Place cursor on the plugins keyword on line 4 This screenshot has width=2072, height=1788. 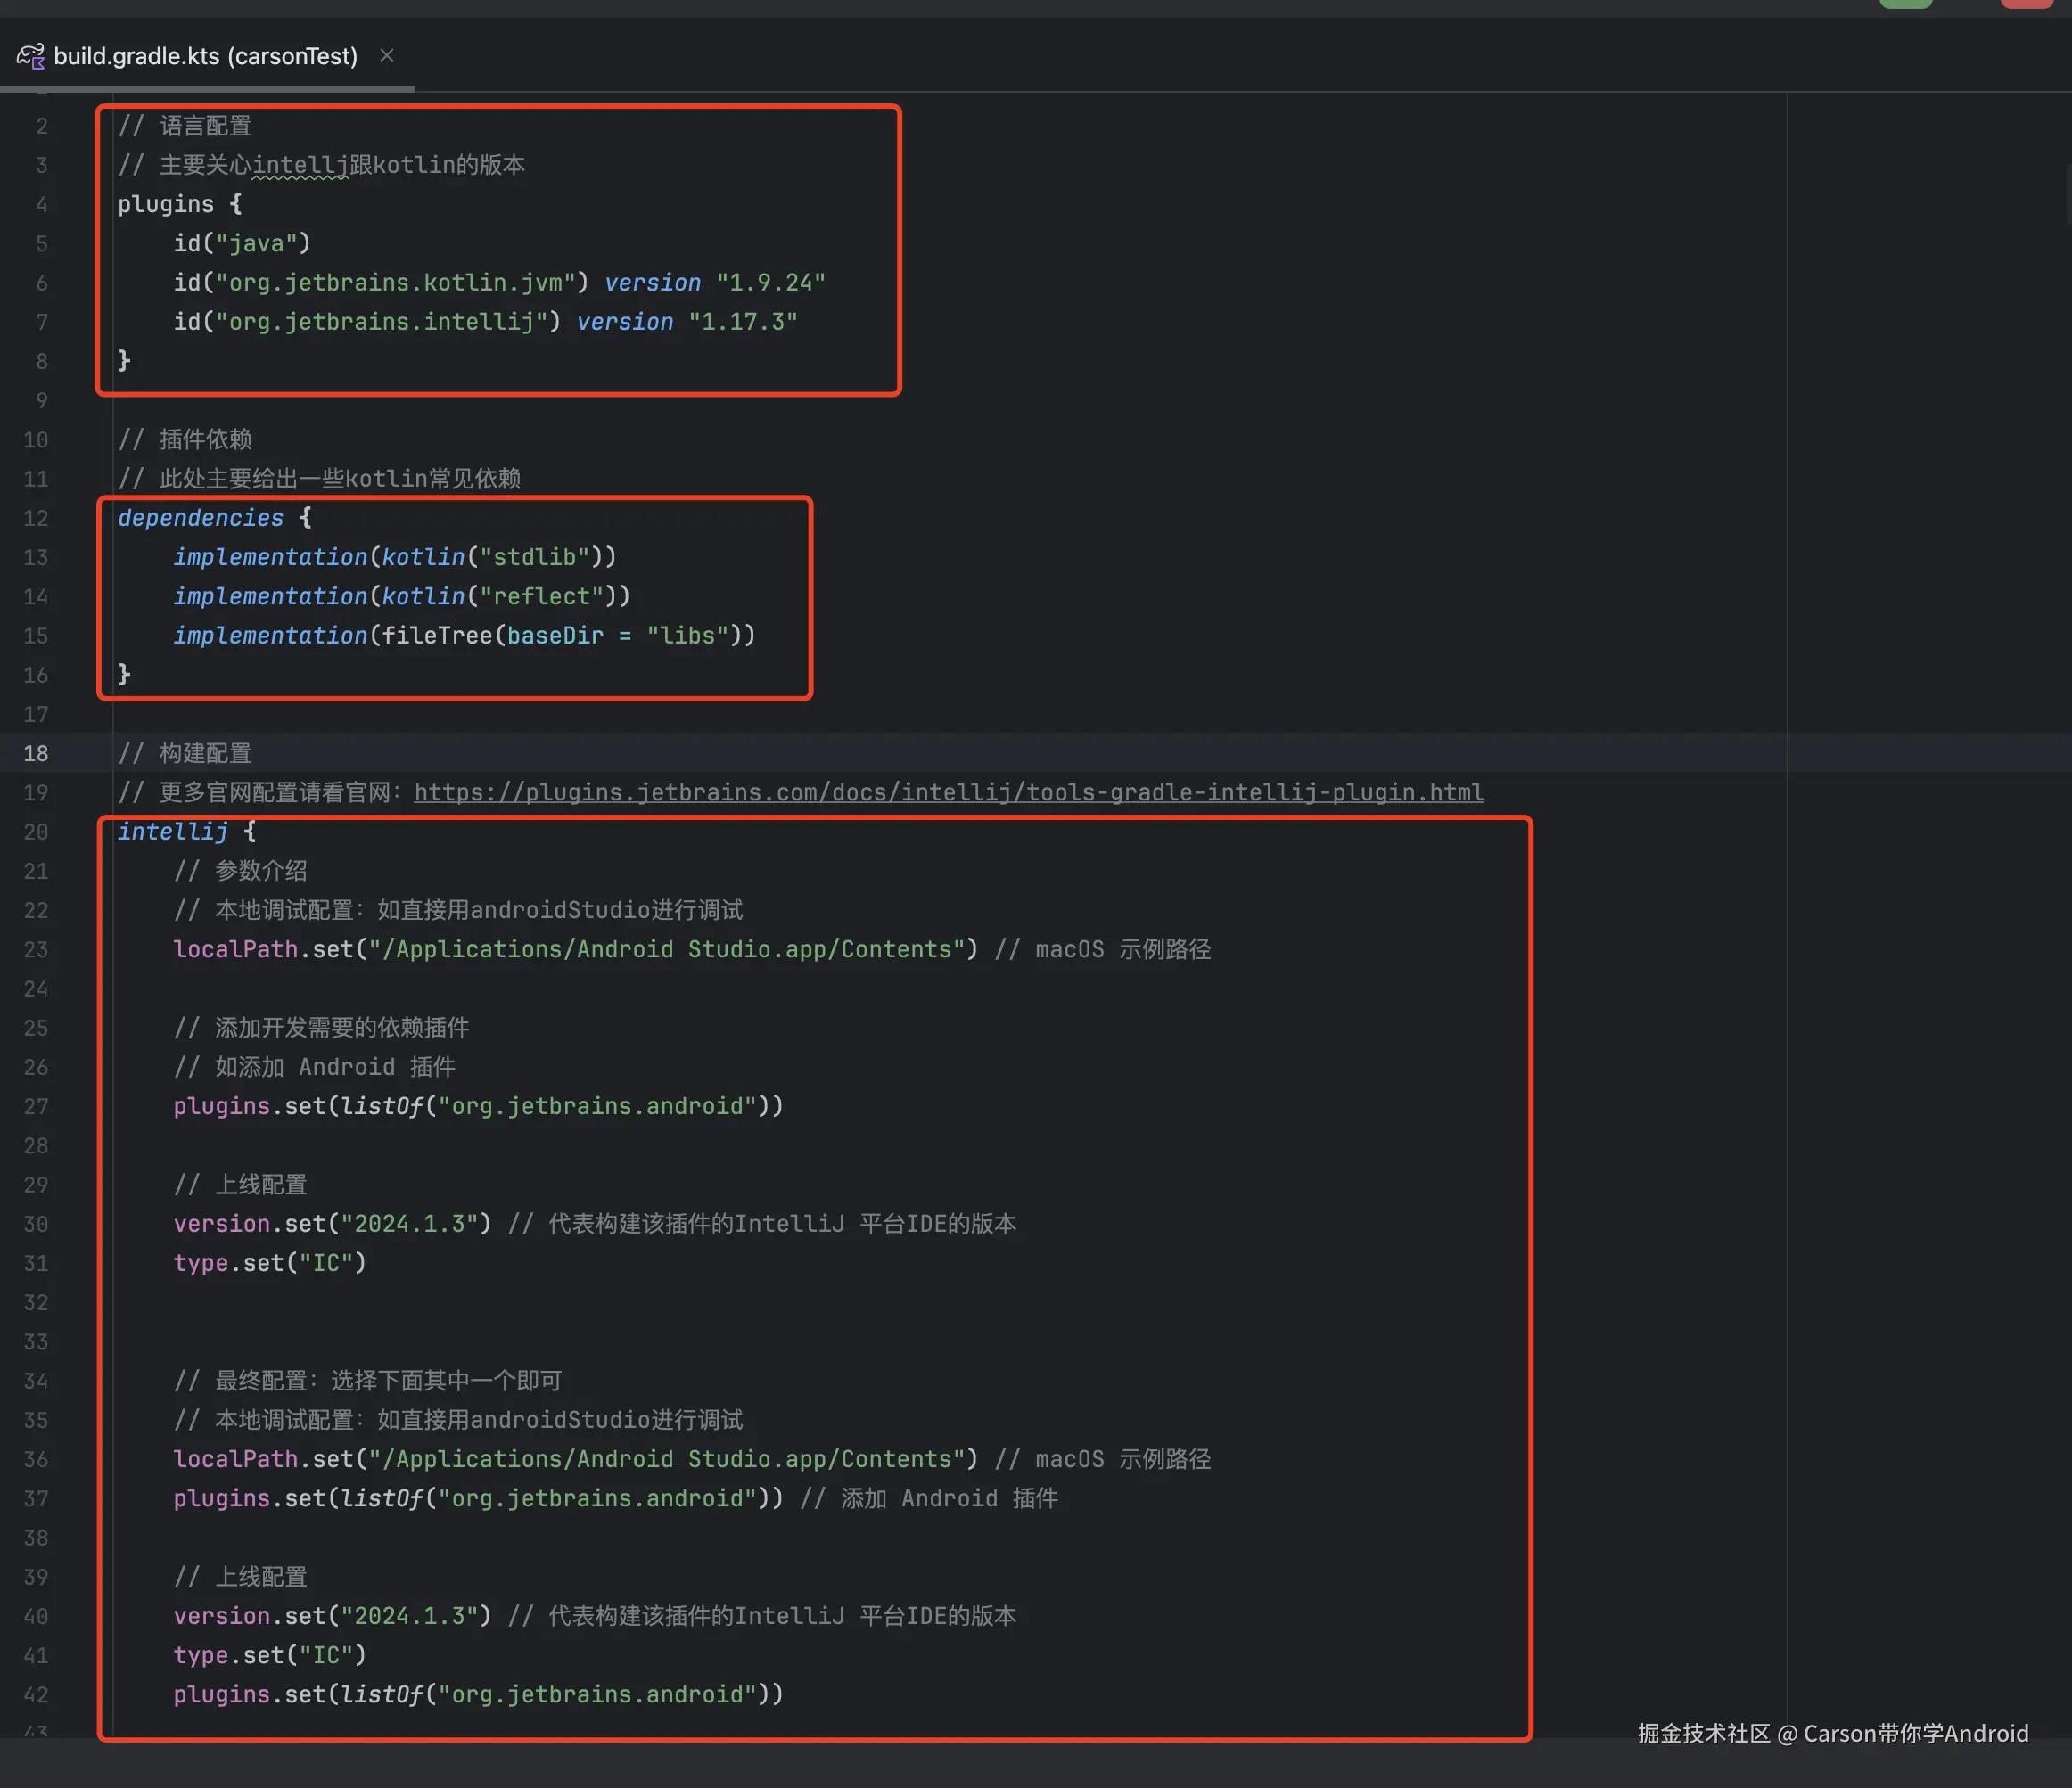coord(165,204)
